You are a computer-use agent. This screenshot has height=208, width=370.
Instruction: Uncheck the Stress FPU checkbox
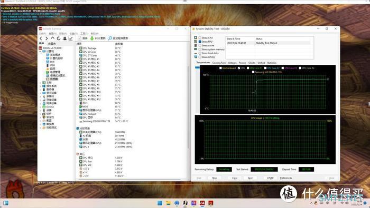click(x=200, y=42)
